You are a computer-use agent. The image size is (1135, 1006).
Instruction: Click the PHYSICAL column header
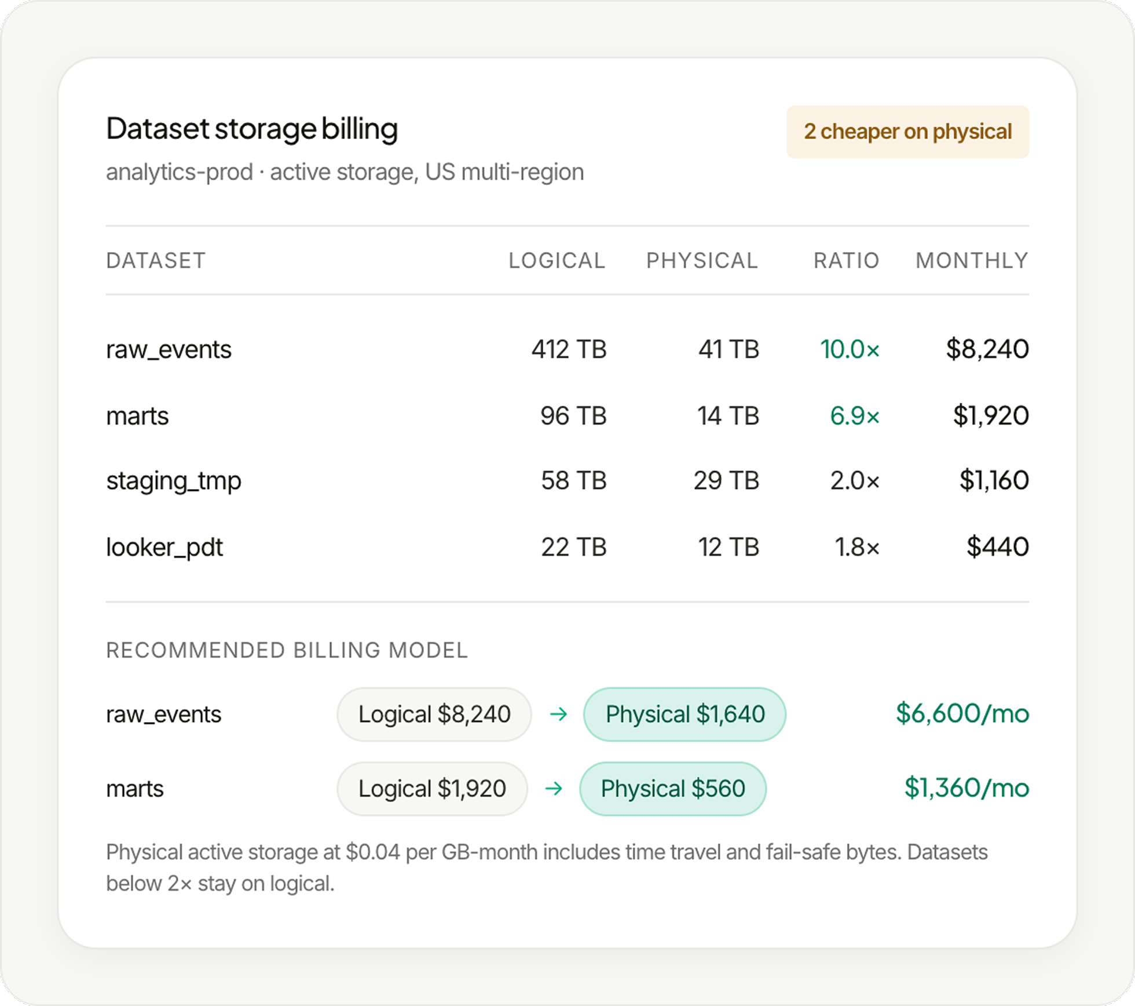click(x=702, y=261)
